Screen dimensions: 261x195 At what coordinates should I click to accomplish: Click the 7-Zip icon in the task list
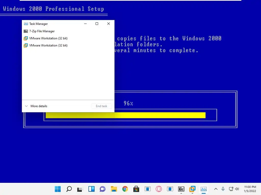[x=26, y=31]
